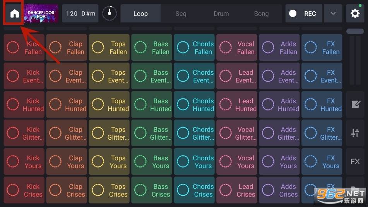
Task: Play the Clap Event loop pad
Action: click(67, 76)
